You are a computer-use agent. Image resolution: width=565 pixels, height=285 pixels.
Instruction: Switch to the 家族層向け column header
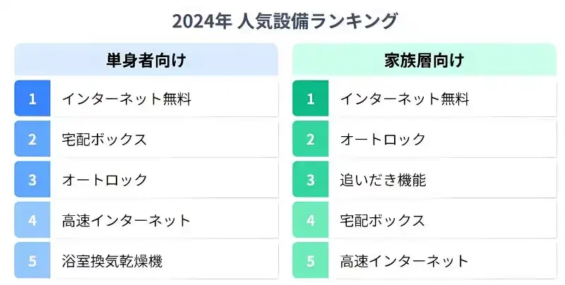pos(424,60)
